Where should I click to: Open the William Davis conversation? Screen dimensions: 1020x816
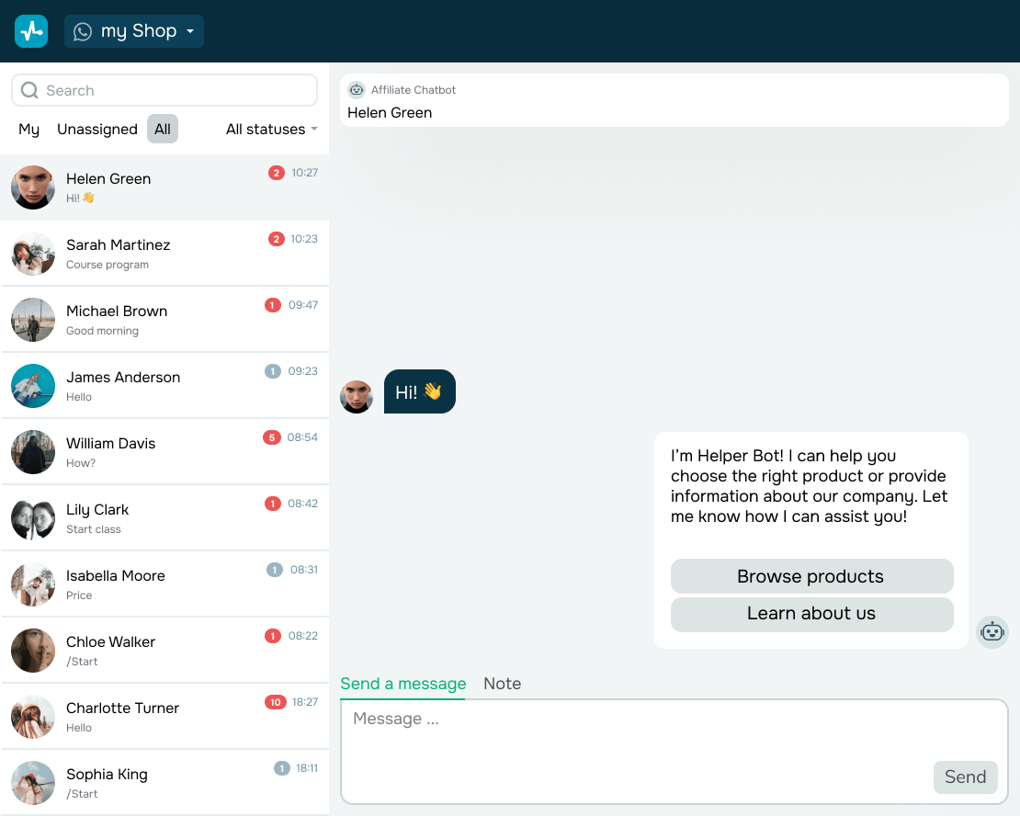coord(164,452)
